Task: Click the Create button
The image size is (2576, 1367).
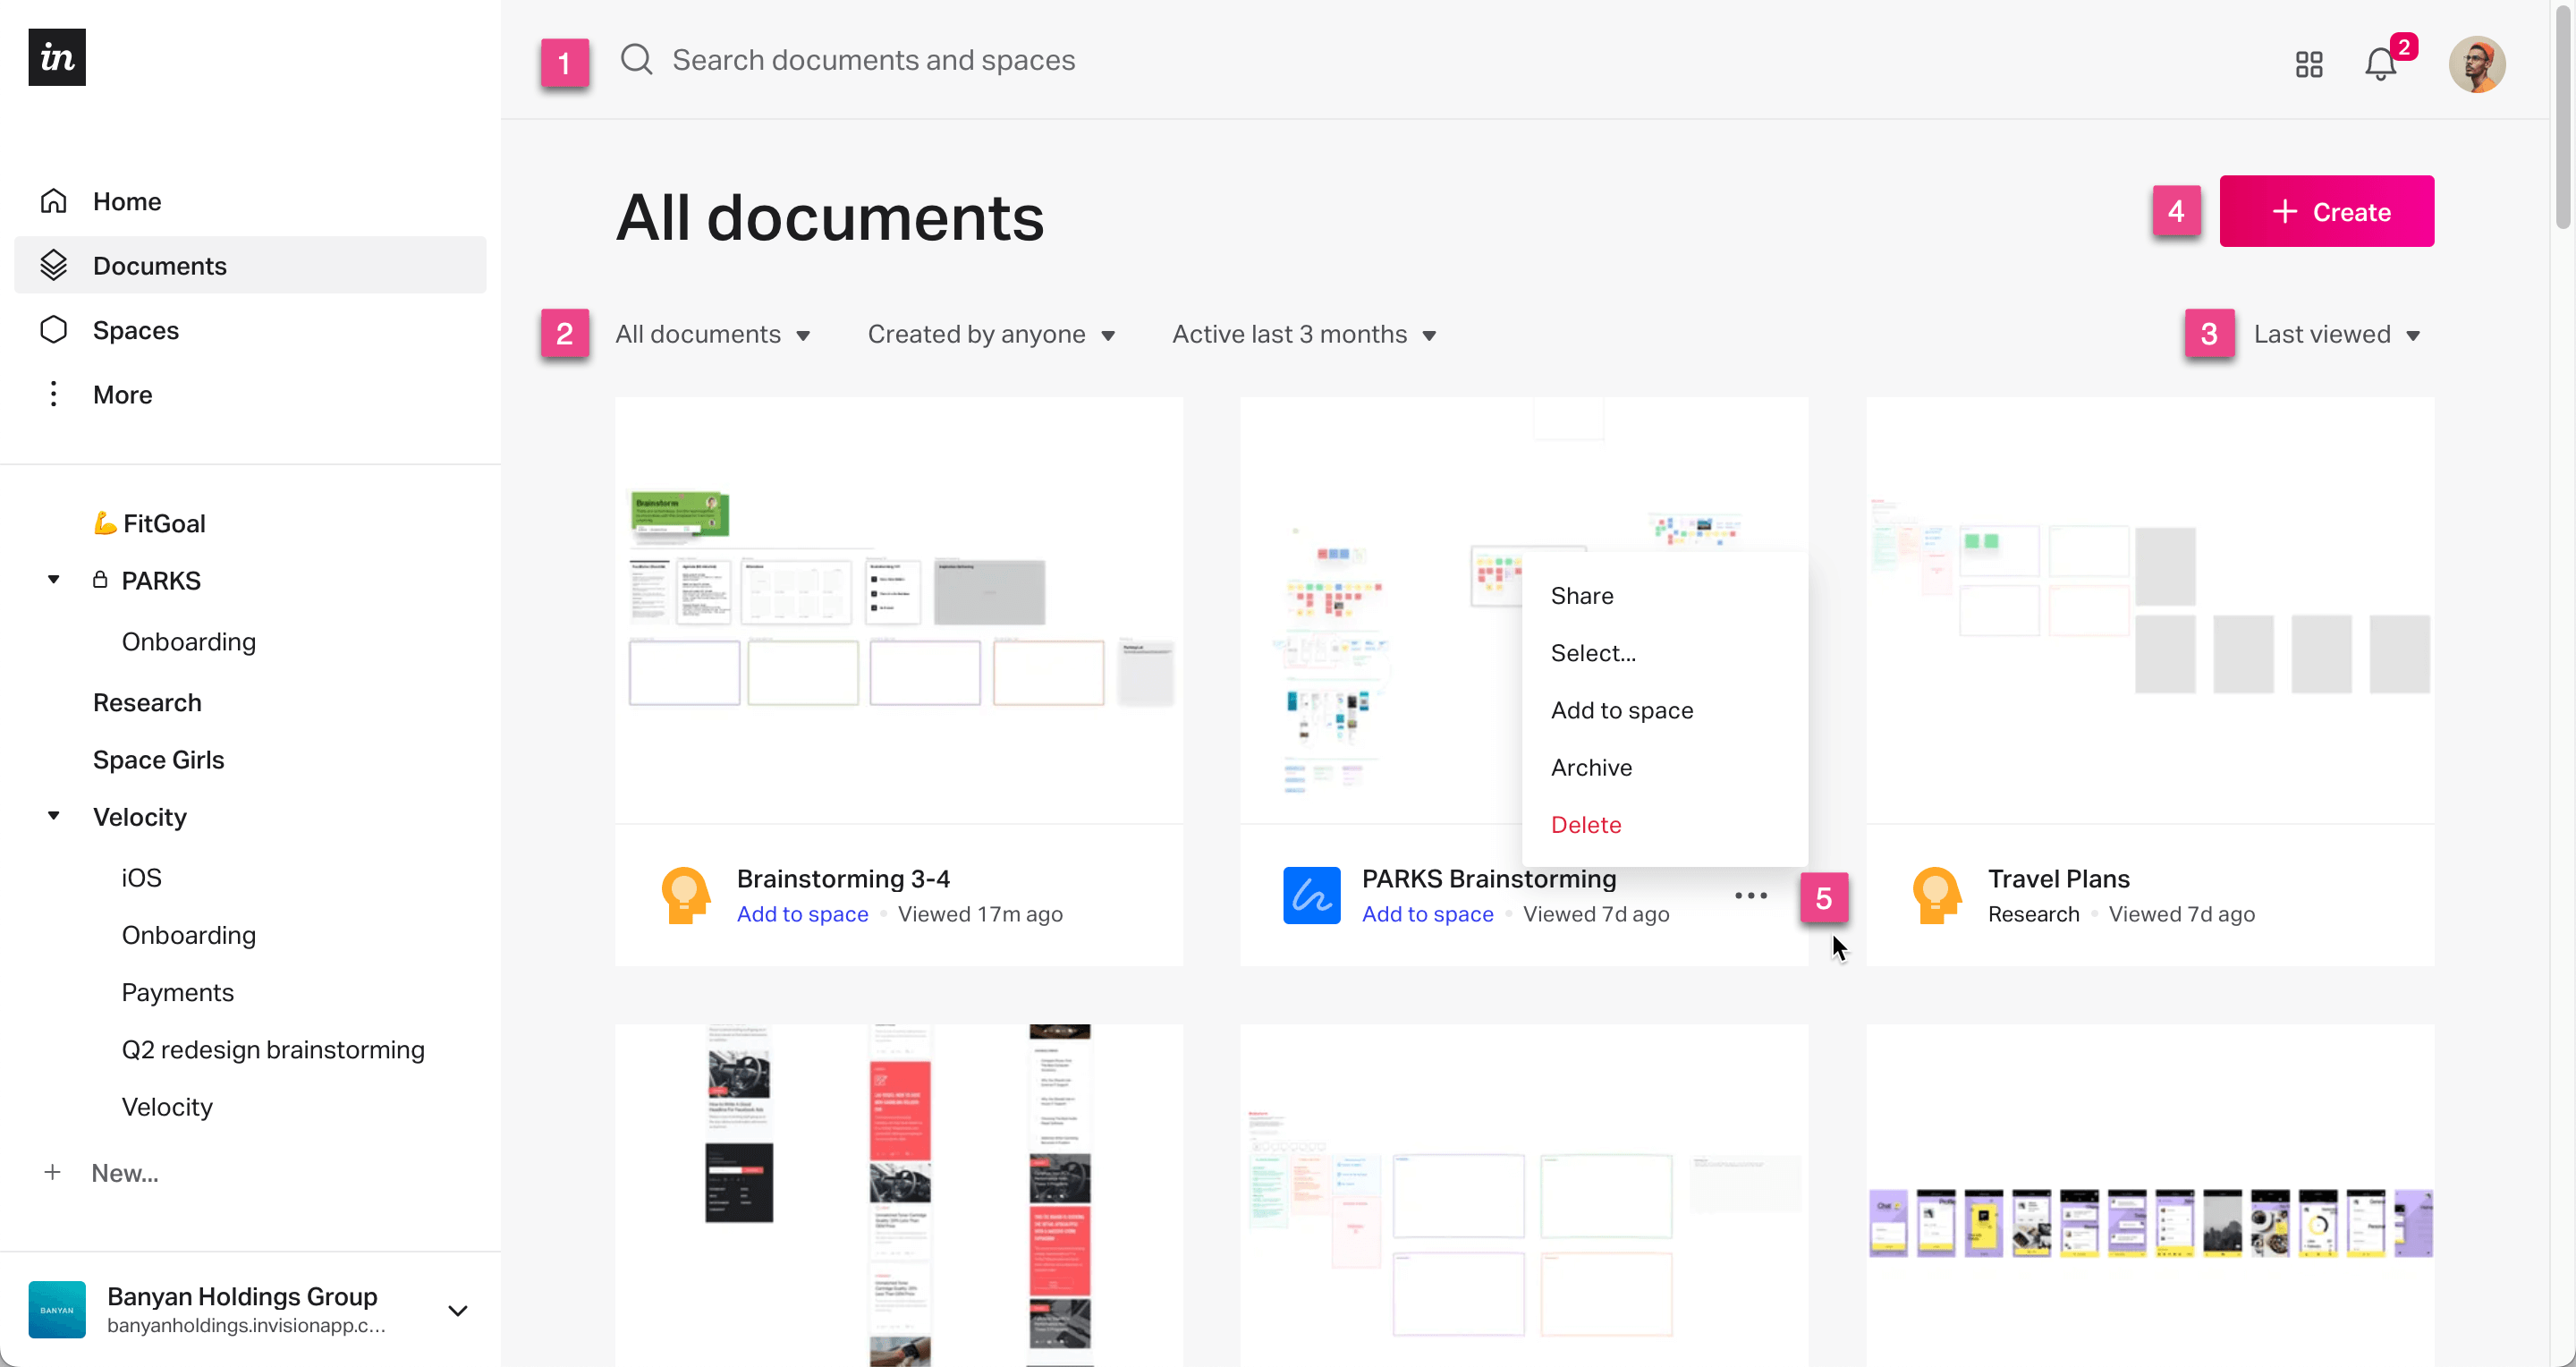Action: (2329, 211)
